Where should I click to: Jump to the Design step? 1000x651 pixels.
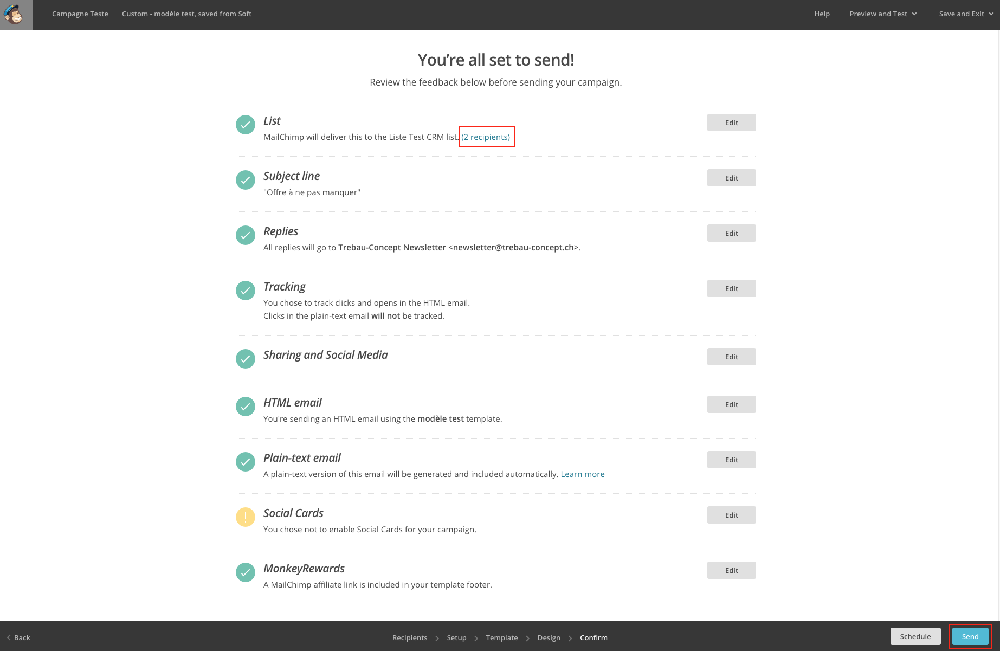click(549, 638)
